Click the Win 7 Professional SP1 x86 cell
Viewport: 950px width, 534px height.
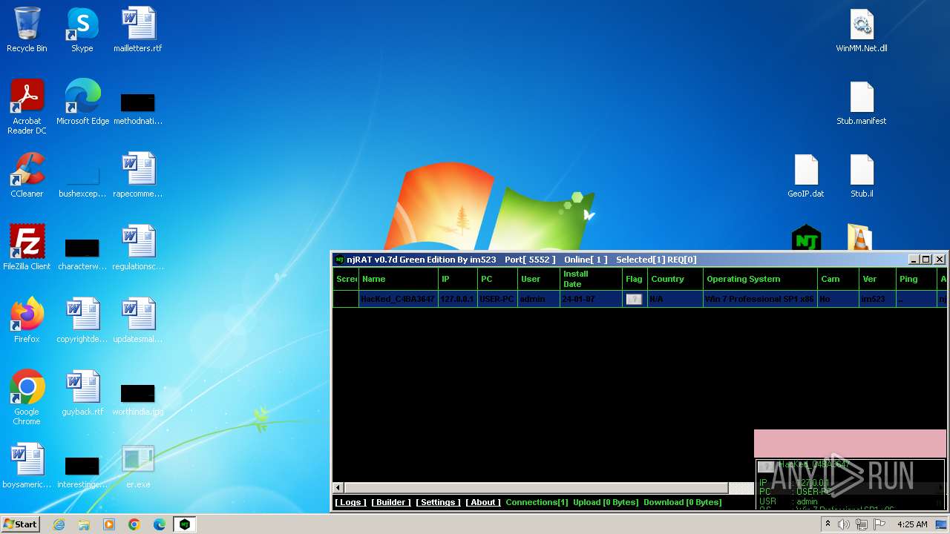(759, 299)
